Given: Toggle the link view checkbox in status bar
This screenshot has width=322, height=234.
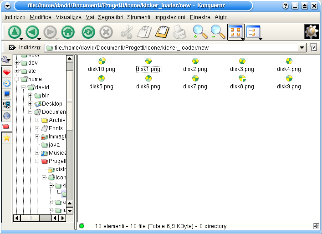Looking at the screenshot, I should [x=316, y=226].
